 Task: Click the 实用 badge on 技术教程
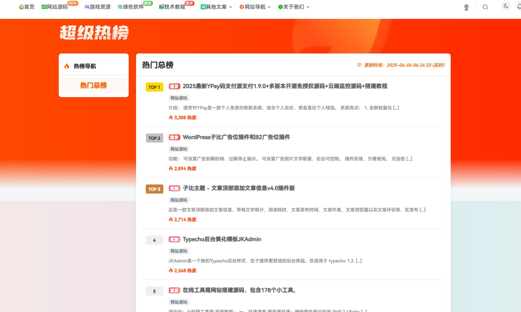pyautogui.click(x=189, y=3)
